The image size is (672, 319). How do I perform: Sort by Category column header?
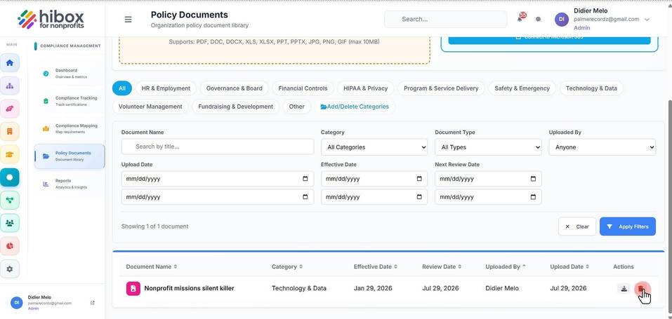pyautogui.click(x=286, y=266)
